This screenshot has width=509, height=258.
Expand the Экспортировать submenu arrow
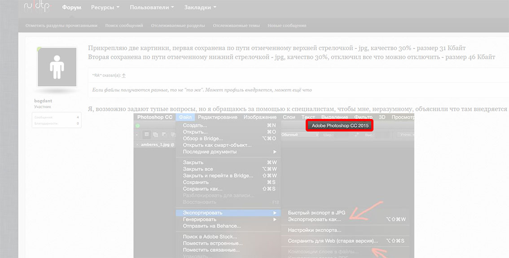coord(275,213)
